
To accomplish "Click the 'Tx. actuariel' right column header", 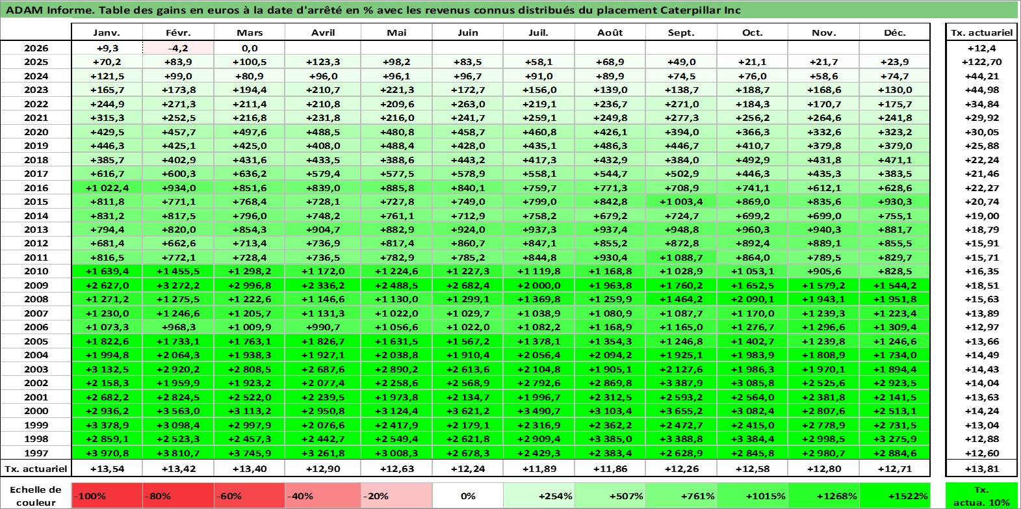I will [x=981, y=33].
